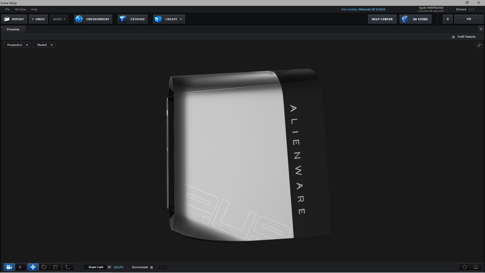Image resolution: width=485 pixels, height=273 pixels.
Task: Activate the rotate tool
Action: (44, 267)
